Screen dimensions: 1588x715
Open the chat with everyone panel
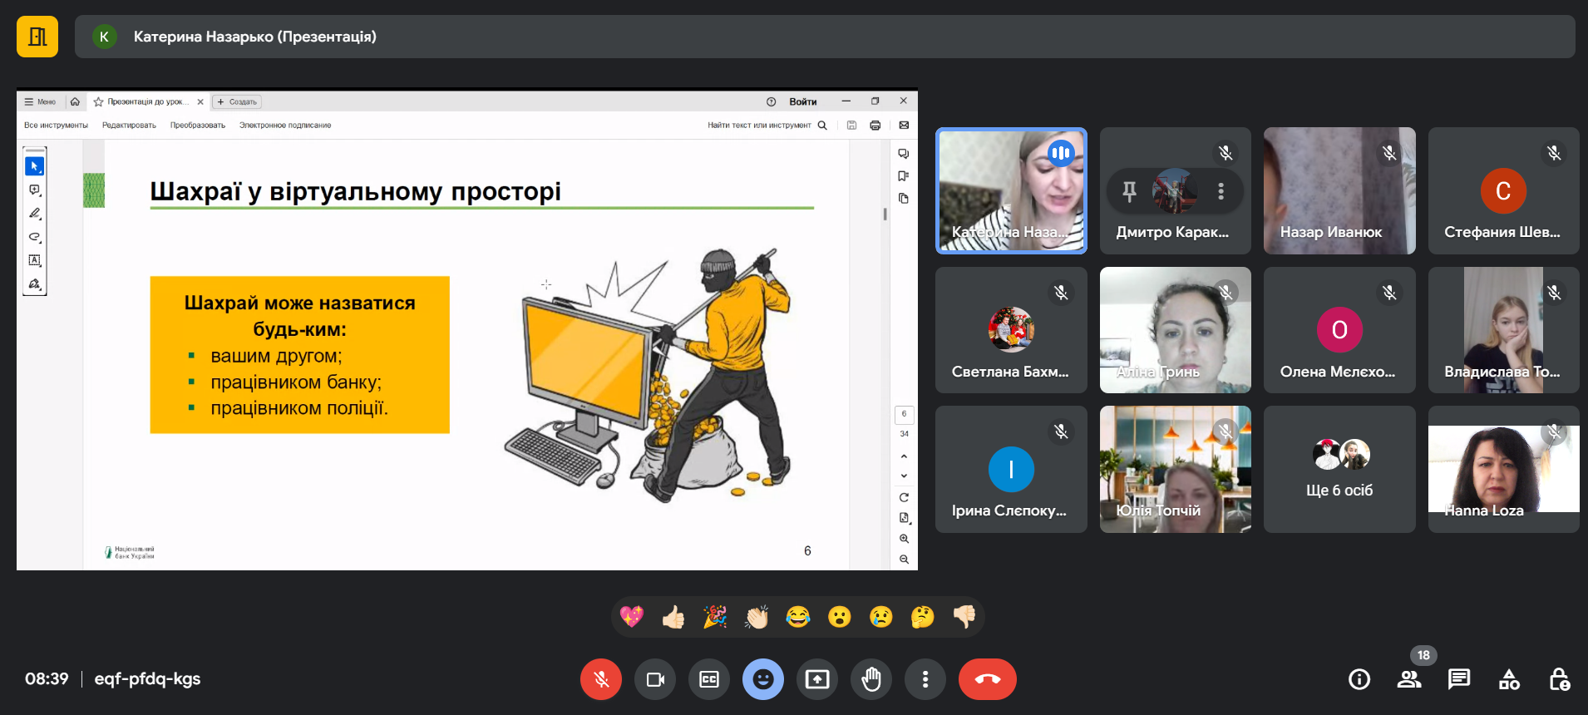(1459, 679)
